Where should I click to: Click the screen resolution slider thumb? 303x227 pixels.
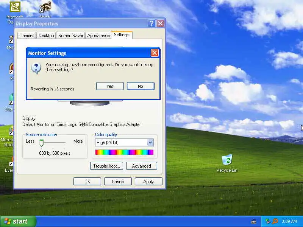coord(41,143)
